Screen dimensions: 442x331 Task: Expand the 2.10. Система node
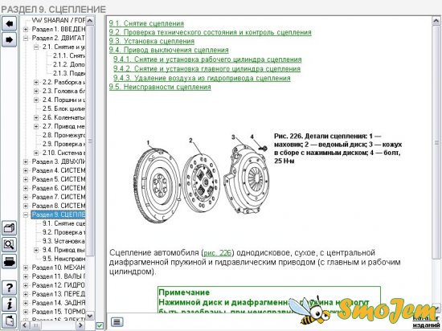pyautogui.click(x=36, y=153)
